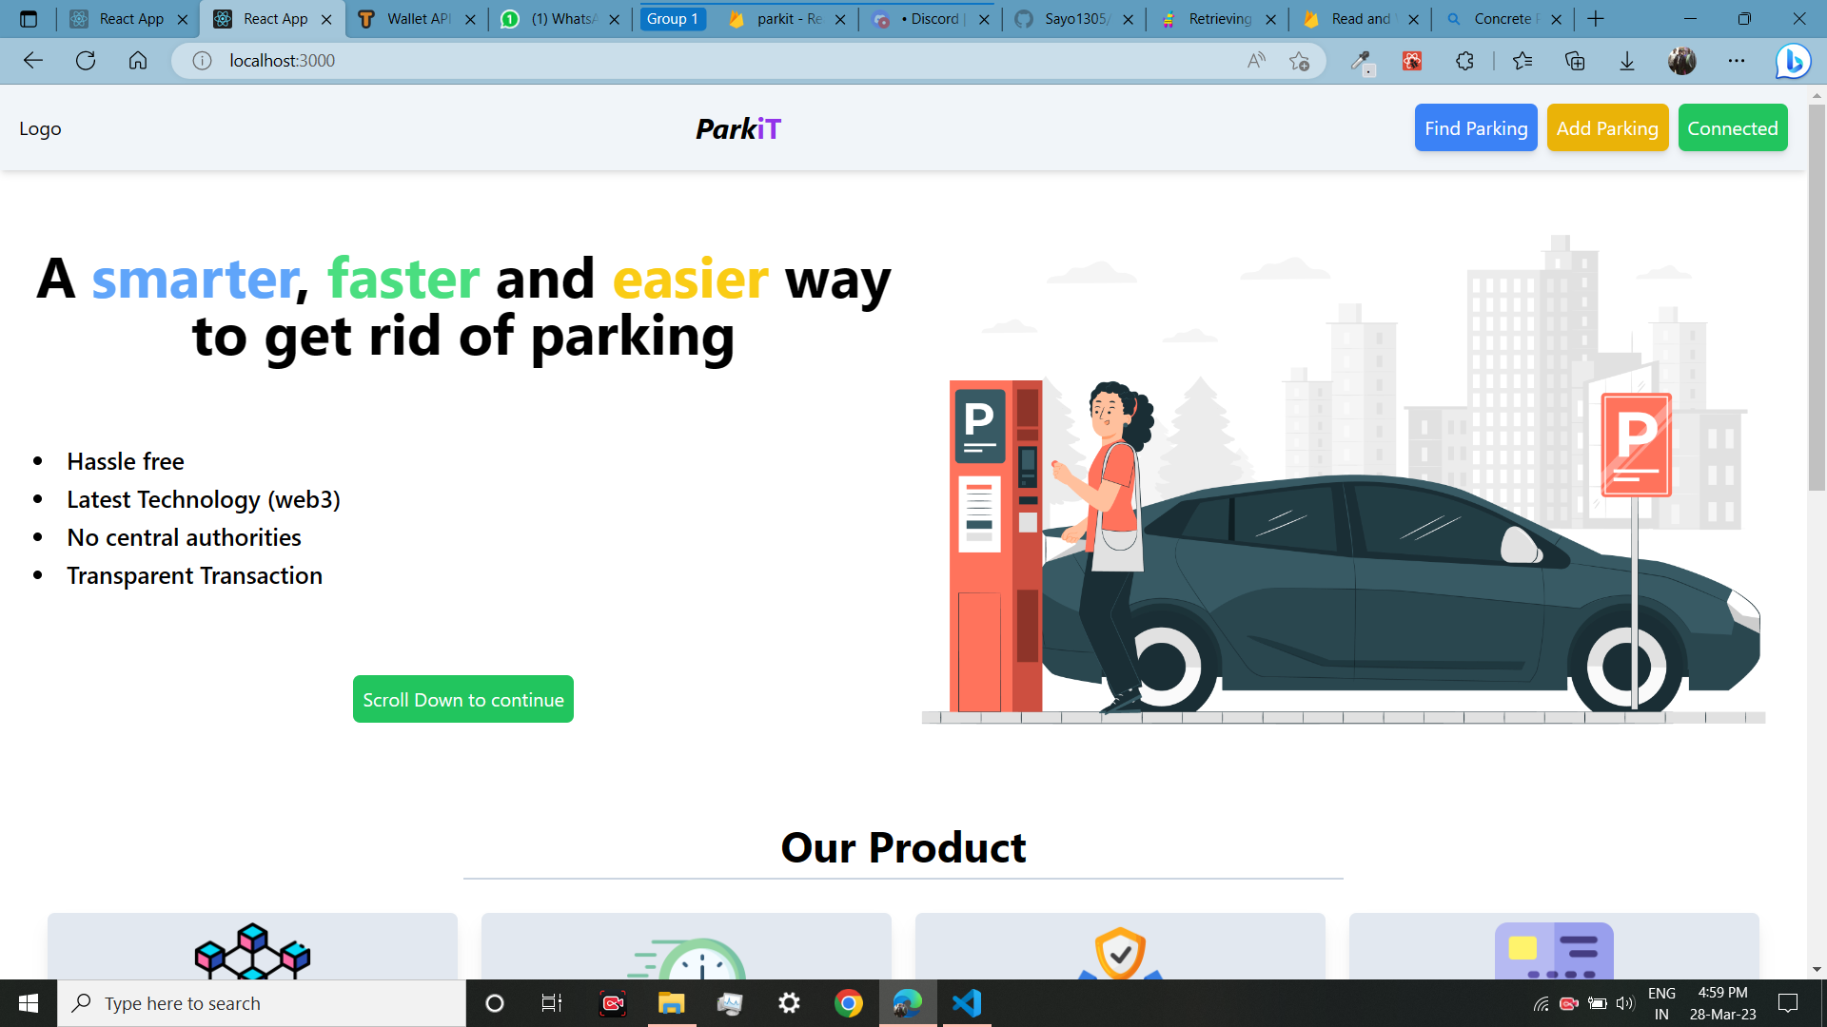
Task: Click the browser refresh icon
Action: click(86, 61)
